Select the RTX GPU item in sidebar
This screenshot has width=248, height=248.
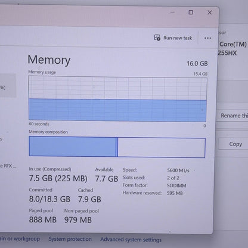[x=8, y=166]
